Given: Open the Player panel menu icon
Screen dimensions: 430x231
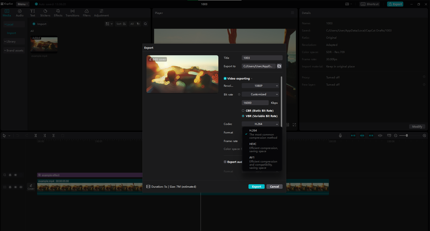Looking at the screenshot, I should pyautogui.click(x=293, y=13).
